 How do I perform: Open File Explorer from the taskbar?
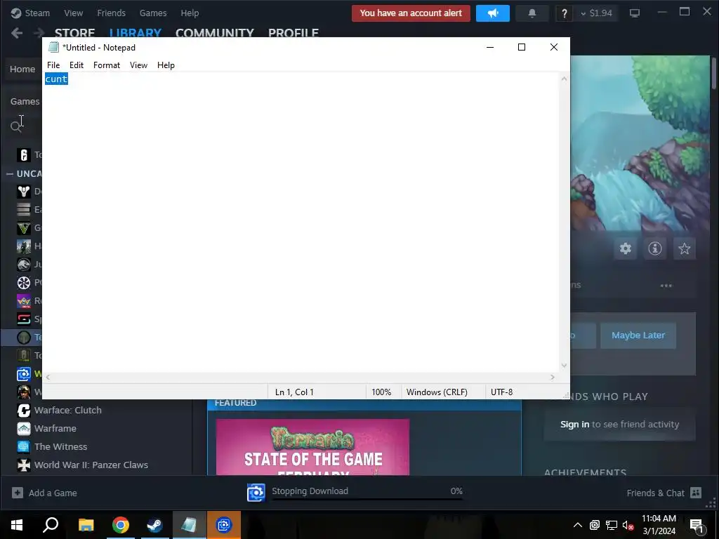pyautogui.click(x=86, y=525)
